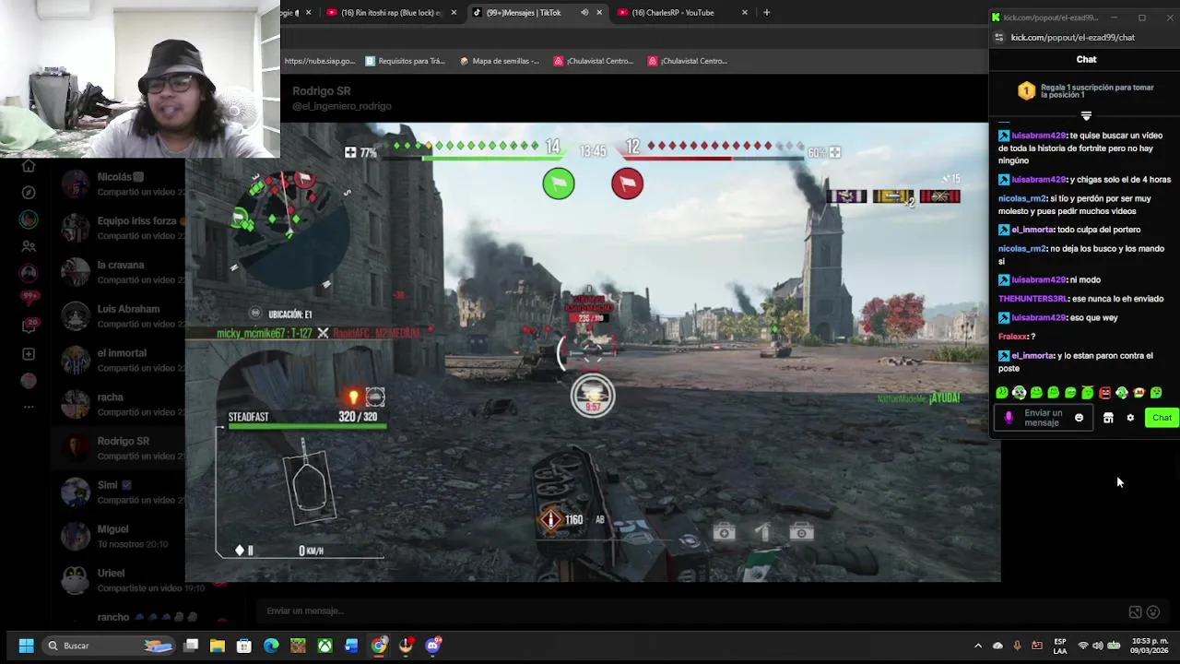The image size is (1180, 664).
Task: Insert the red angry face emote
Action: (1104, 393)
